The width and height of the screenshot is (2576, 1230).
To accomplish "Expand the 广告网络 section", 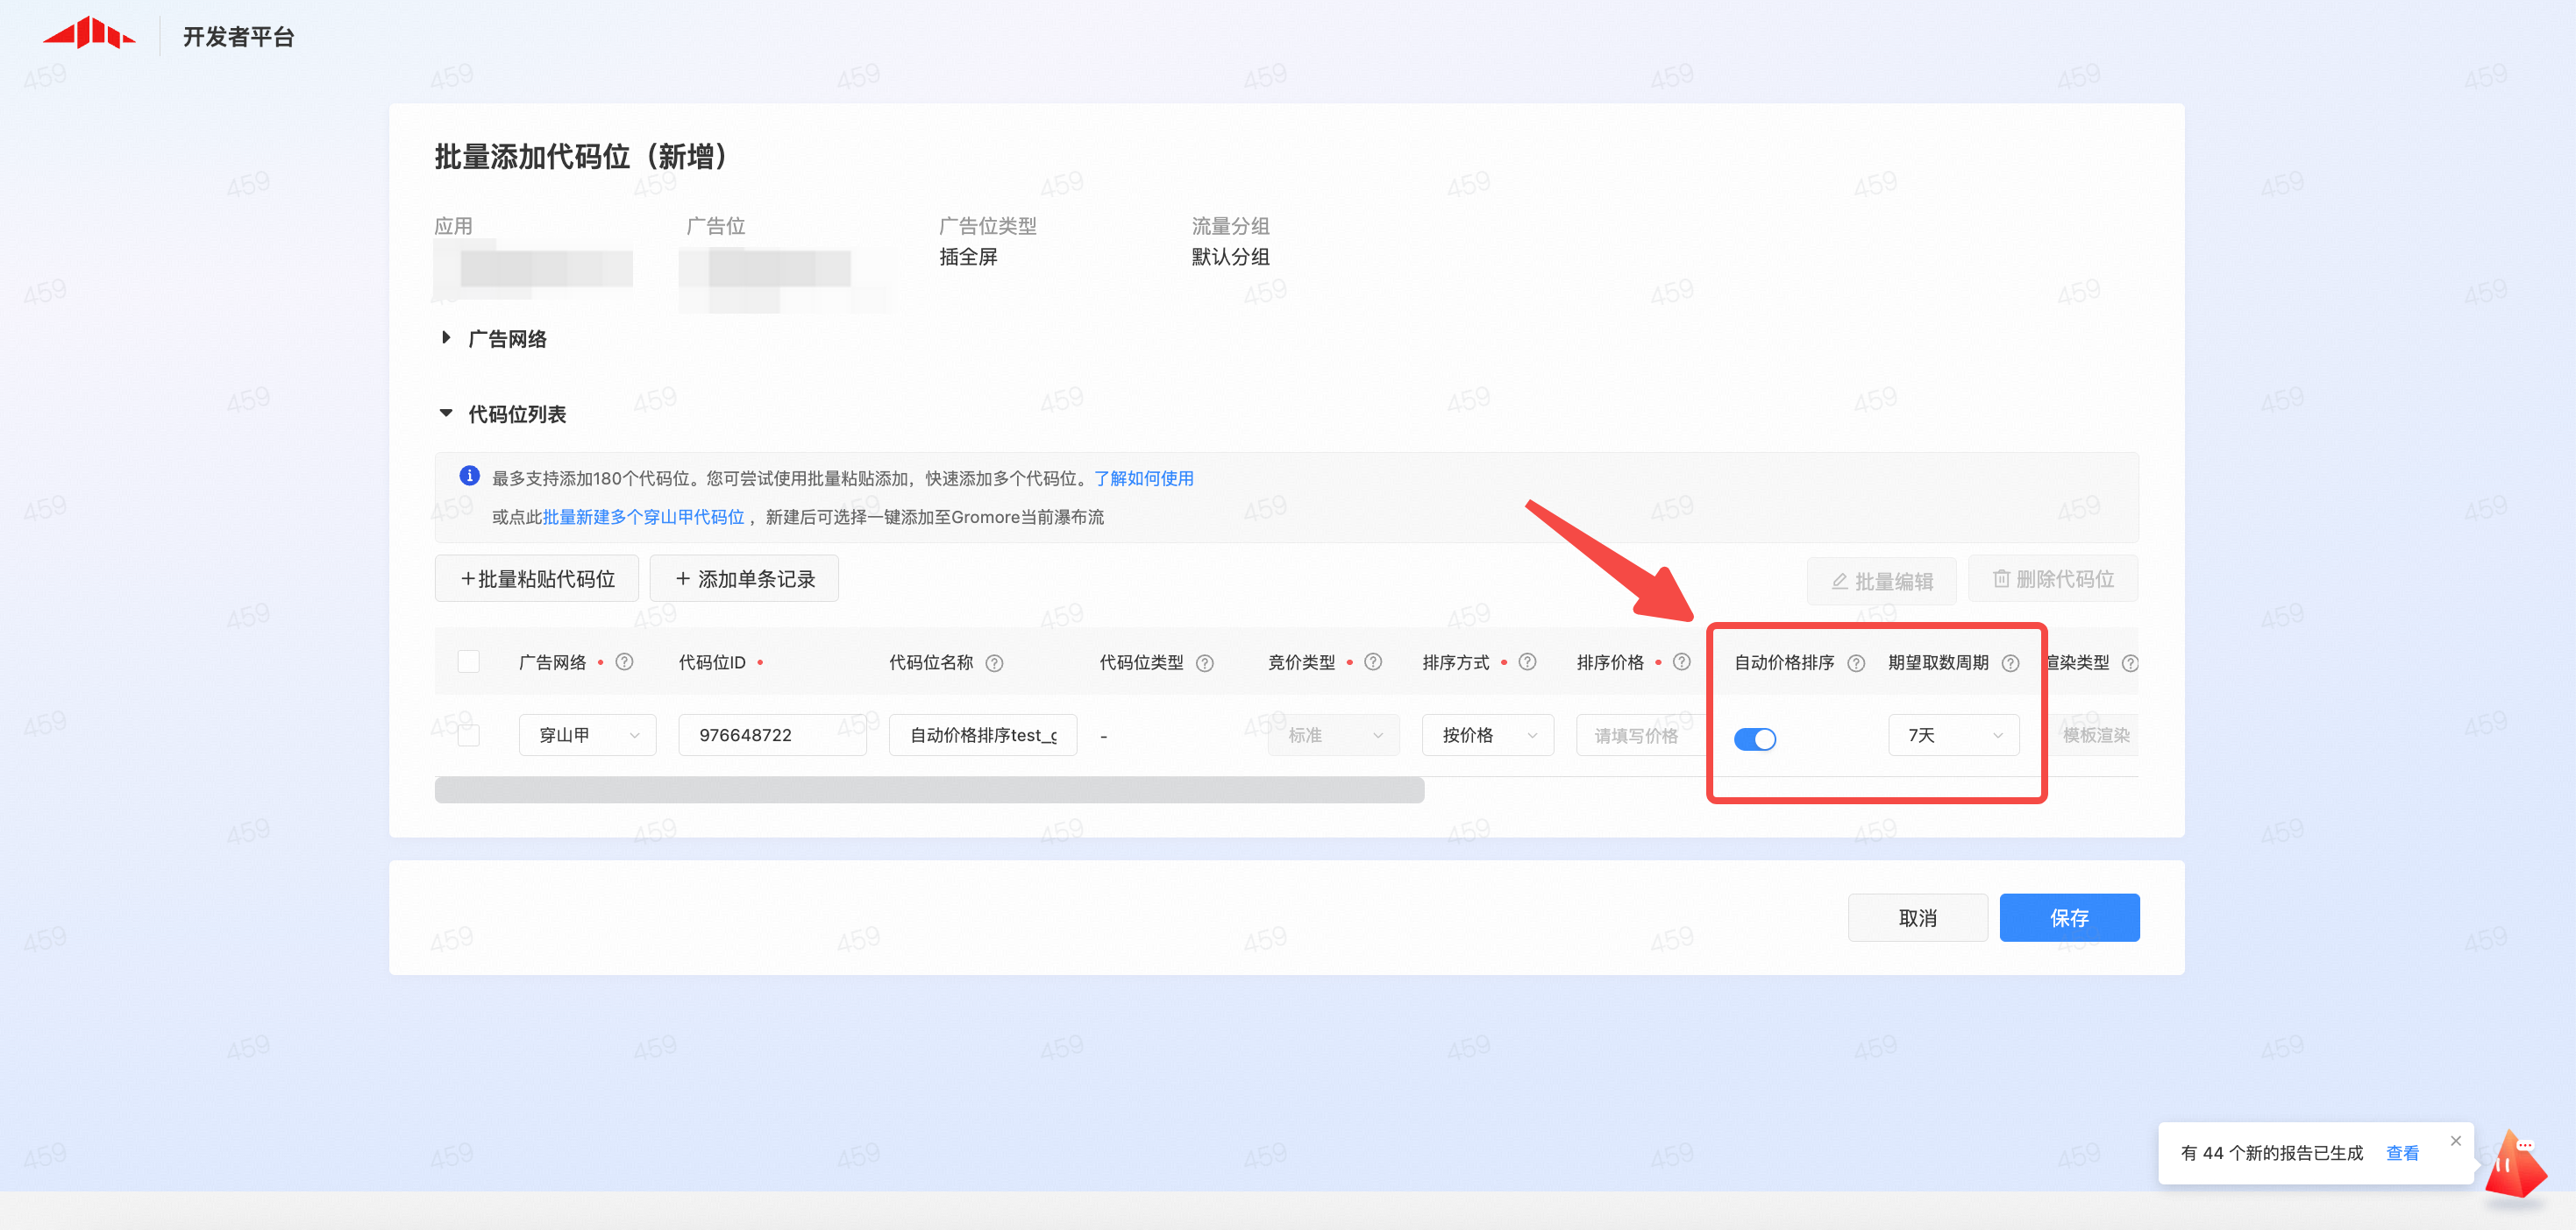I will (x=446, y=338).
